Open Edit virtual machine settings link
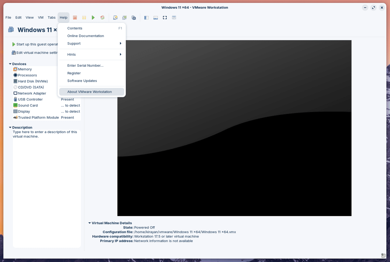The height and width of the screenshot is (262, 390). (x=35, y=53)
